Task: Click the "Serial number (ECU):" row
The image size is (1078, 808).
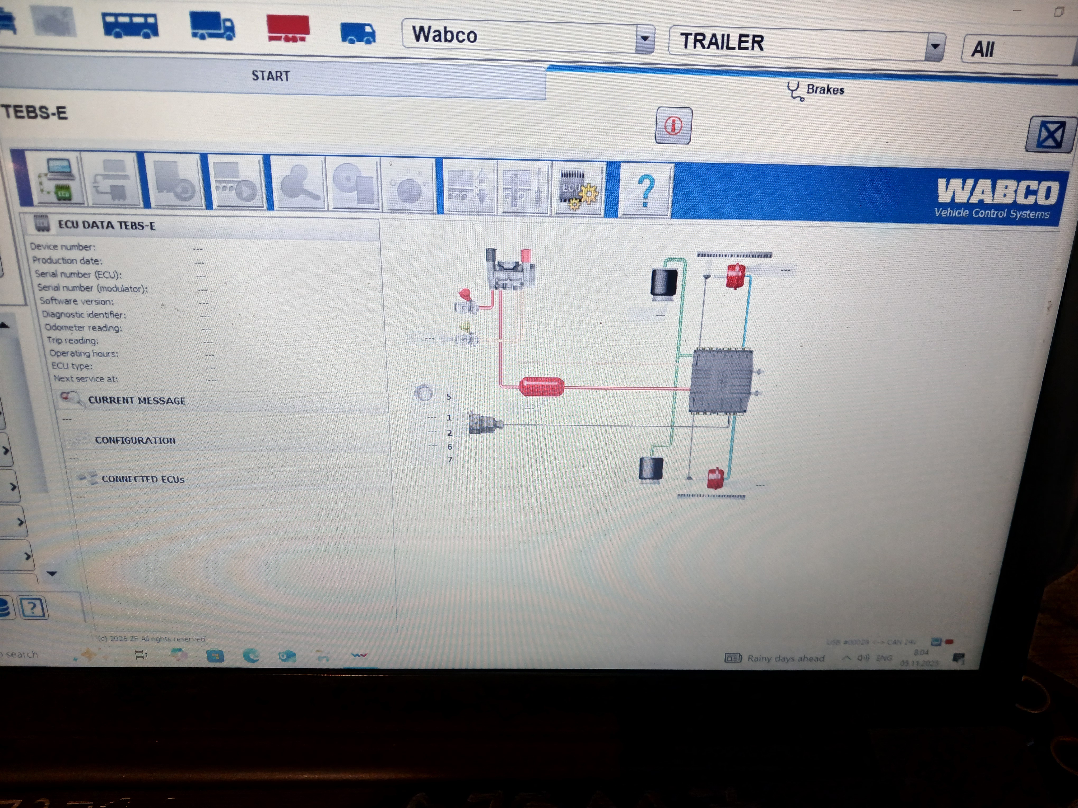Action: point(121,275)
